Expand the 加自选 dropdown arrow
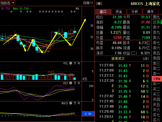The height and width of the screenshot is (122, 162). [13, 3]
